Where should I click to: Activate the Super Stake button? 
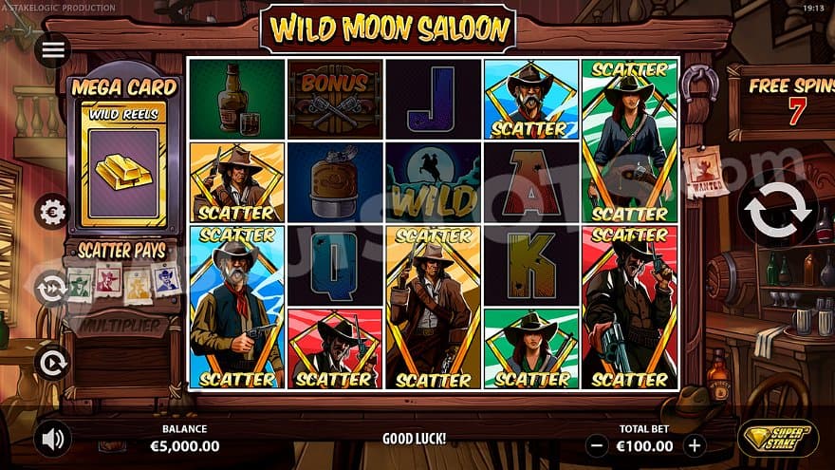(x=778, y=438)
